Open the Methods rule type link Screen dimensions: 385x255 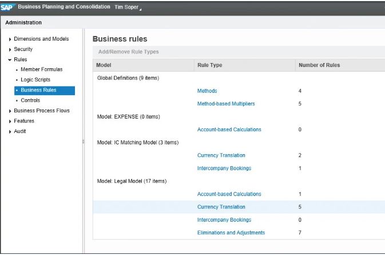(x=207, y=91)
